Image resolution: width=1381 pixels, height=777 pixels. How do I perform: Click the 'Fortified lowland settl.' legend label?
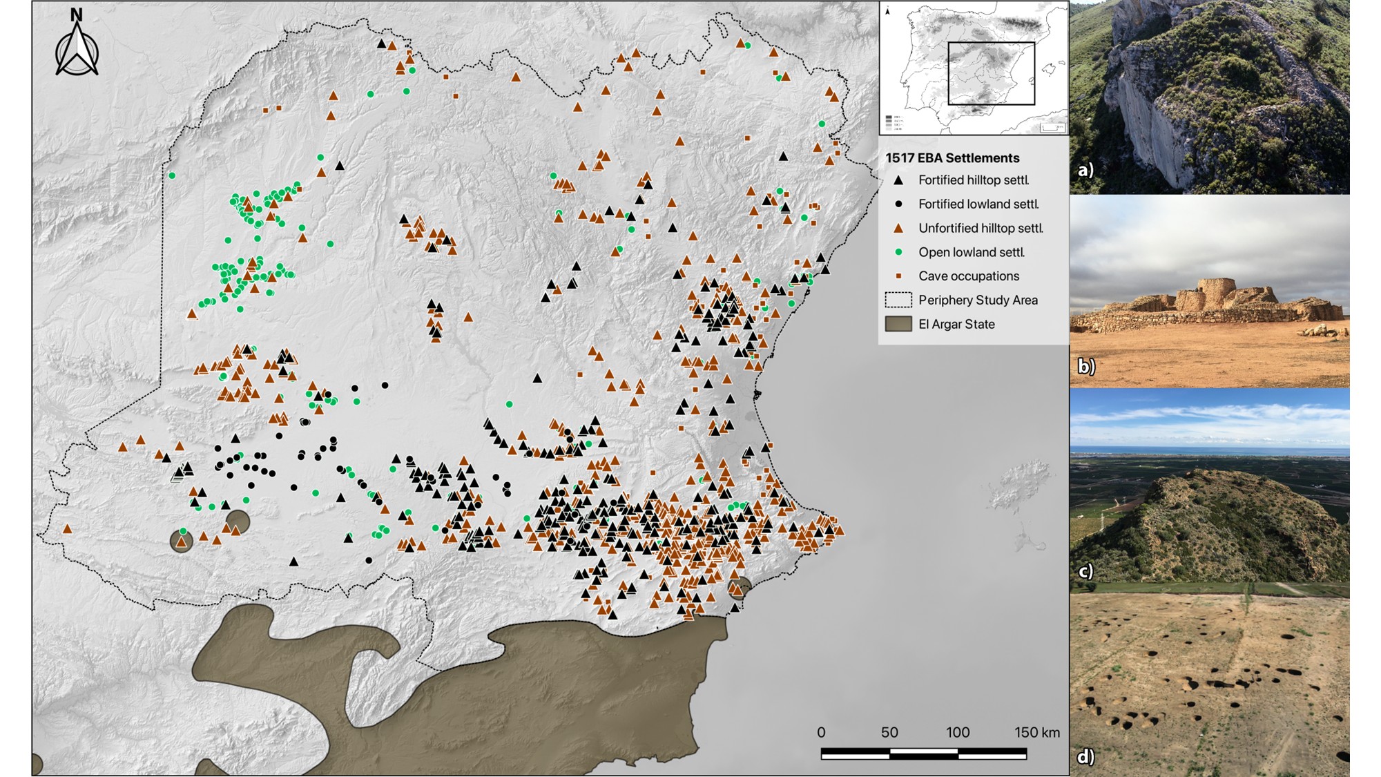click(978, 204)
